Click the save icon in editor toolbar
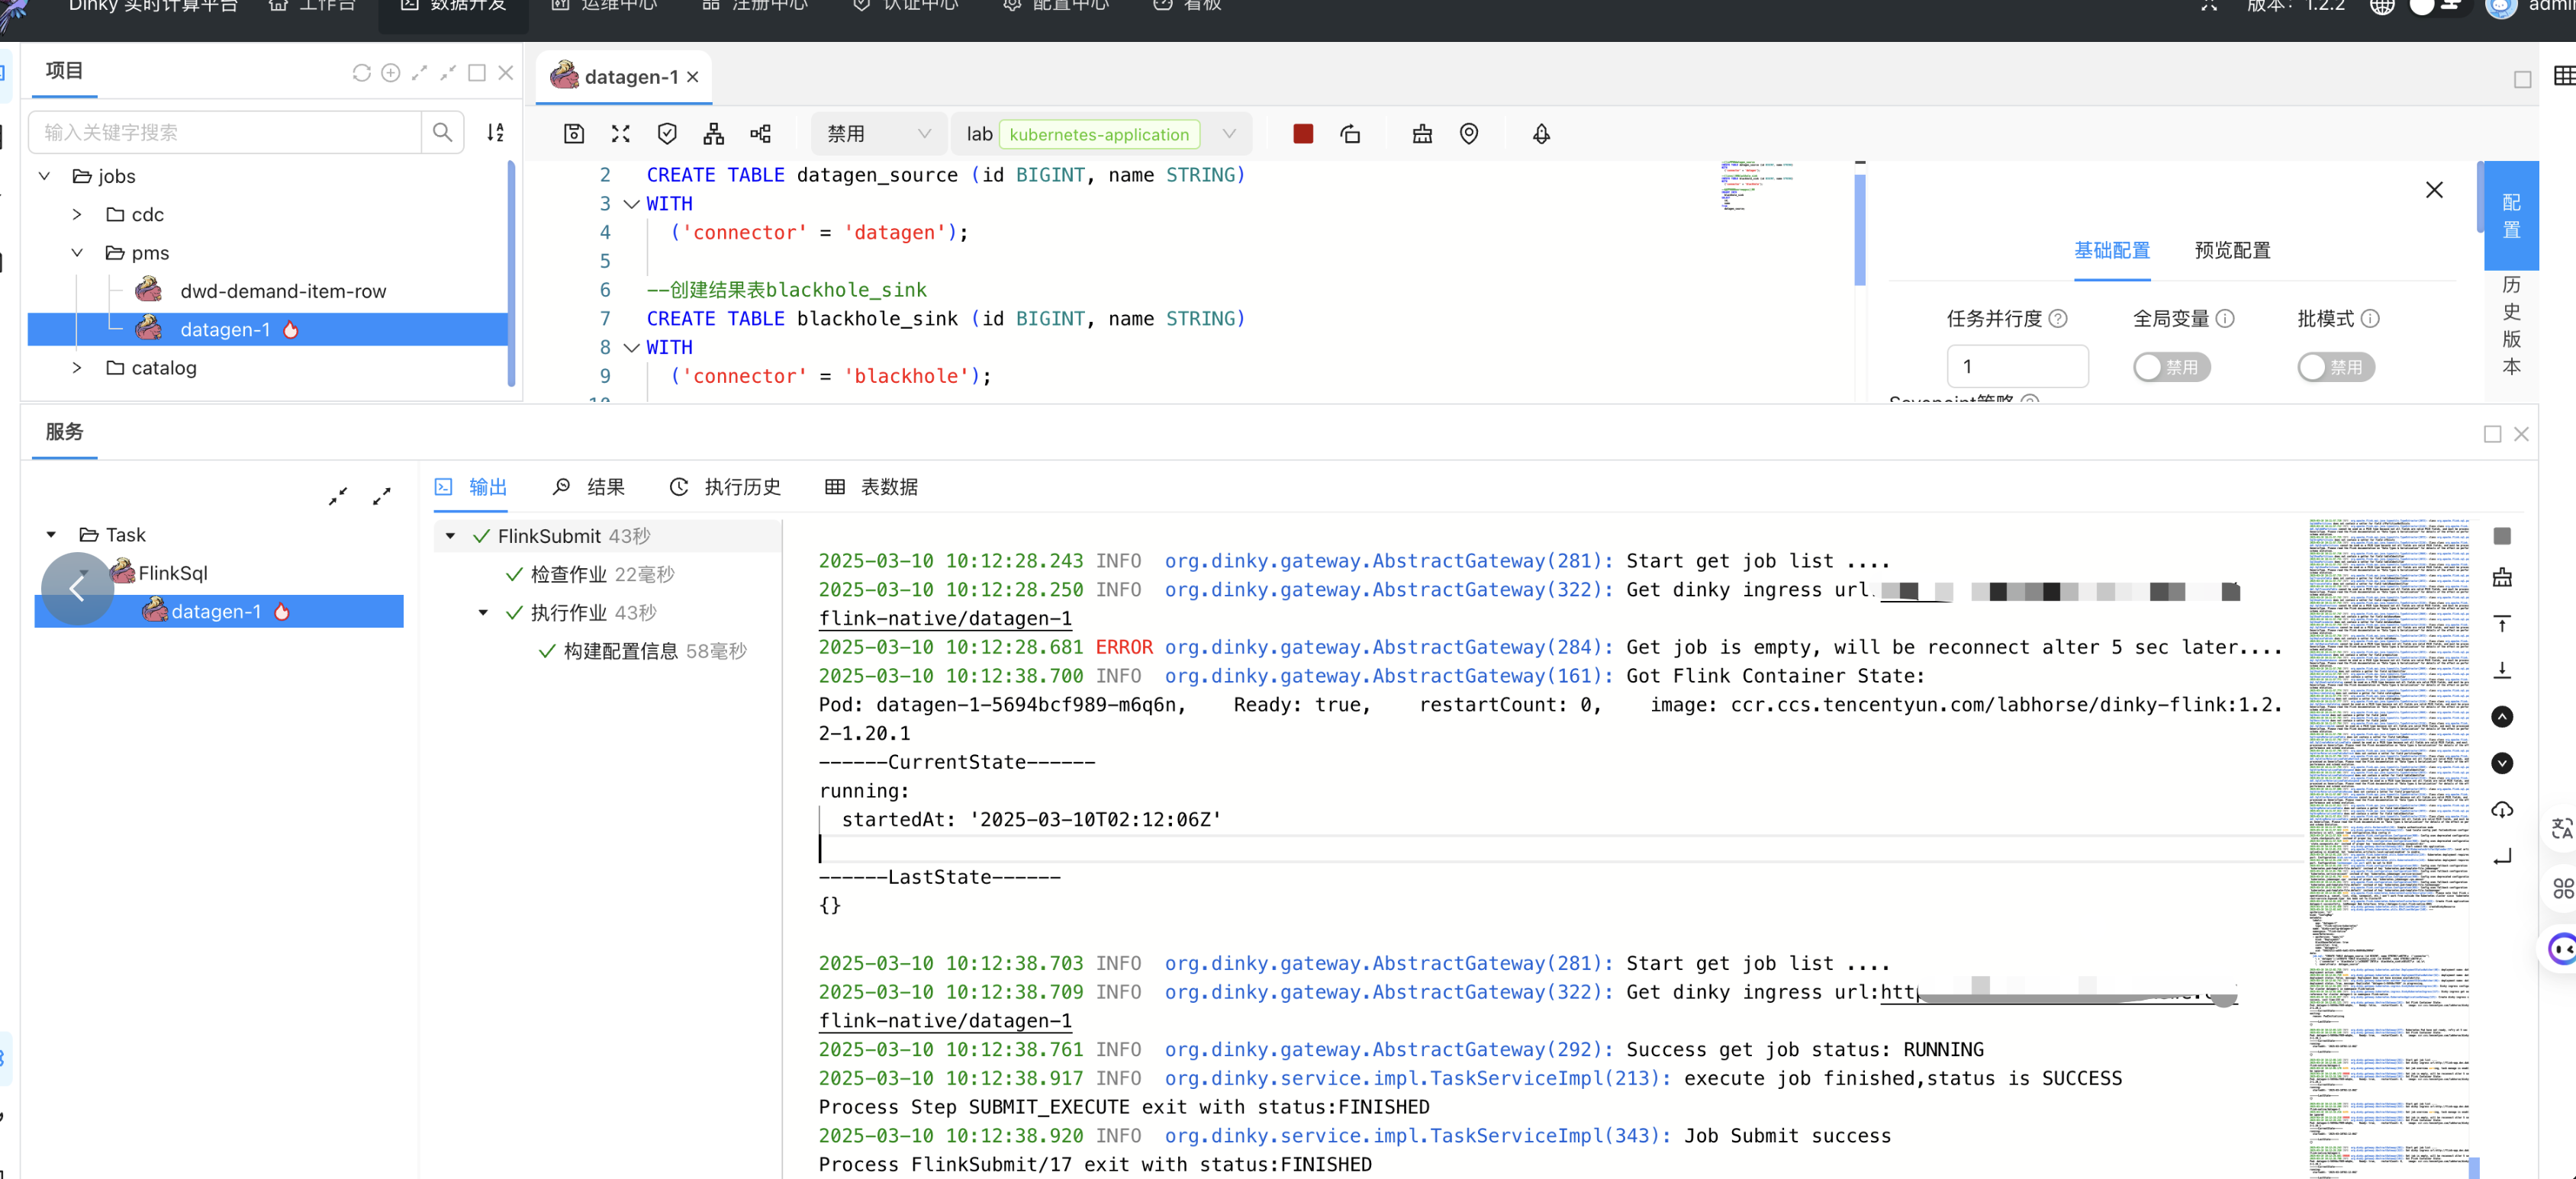This screenshot has width=2576, height=1179. (573, 134)
